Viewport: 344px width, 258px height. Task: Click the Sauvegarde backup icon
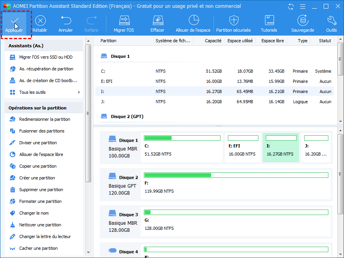[302, 21]
